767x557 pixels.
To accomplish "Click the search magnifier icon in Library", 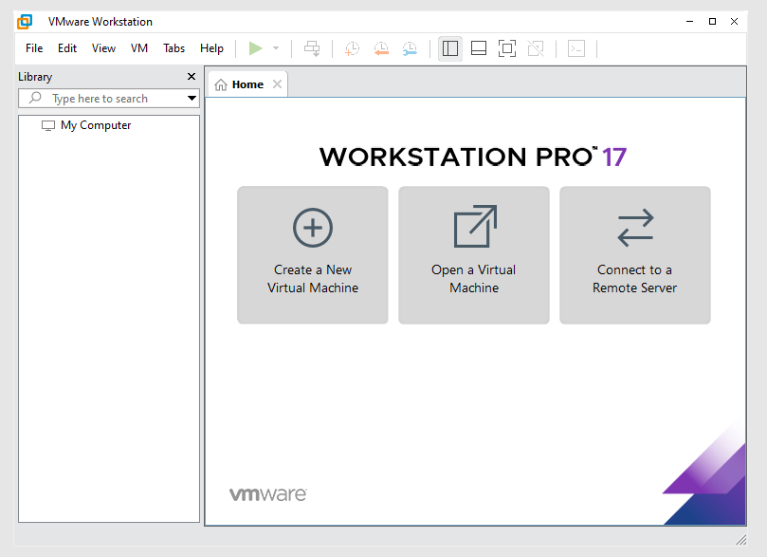I will click(x=35, y=98).
